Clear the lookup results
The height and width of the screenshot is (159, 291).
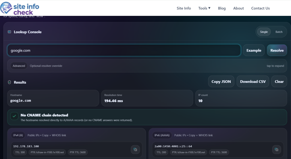click(279, 81)
